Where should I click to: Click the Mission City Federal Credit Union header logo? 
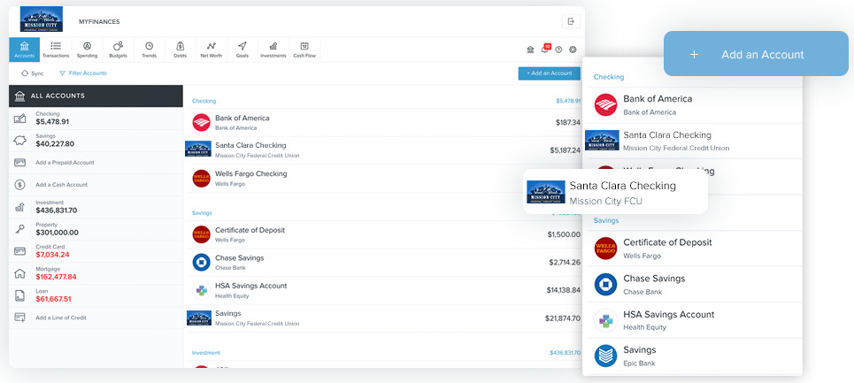pos(42,19)
